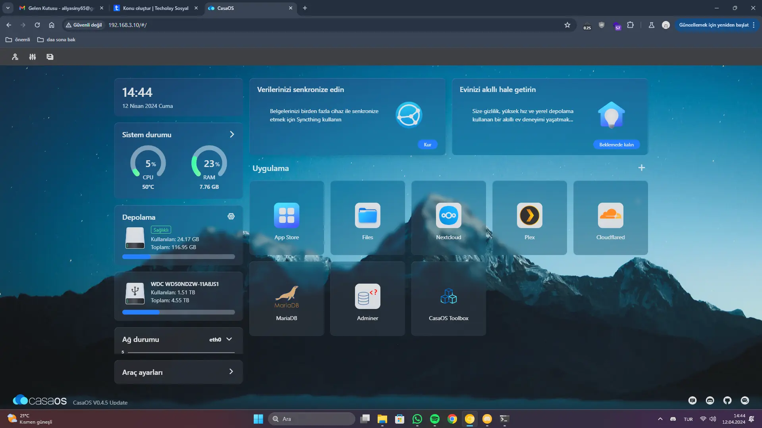Click the CasaOS V0.4.5 Update link
The image size is (762, 428).
(x=100, y=403)
